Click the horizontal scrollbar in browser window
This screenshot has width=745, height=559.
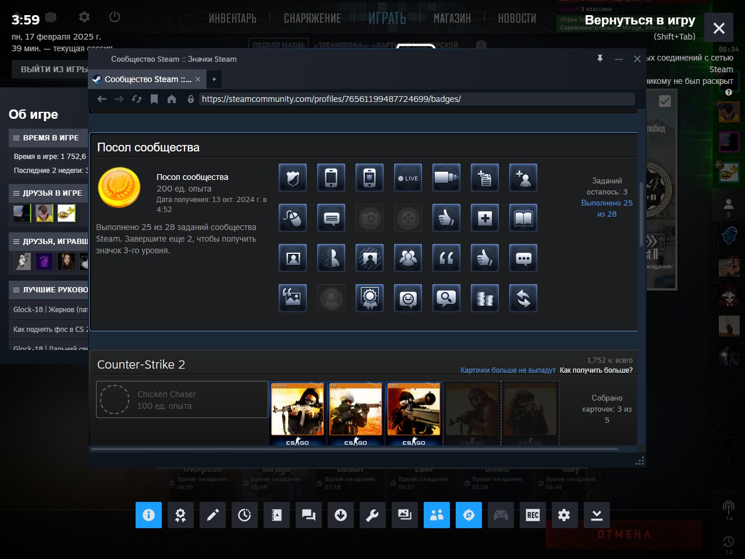tap(354, 449)
